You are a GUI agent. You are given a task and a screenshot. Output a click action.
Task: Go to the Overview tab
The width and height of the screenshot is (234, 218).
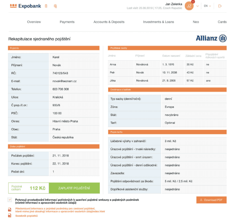point(34,22)
